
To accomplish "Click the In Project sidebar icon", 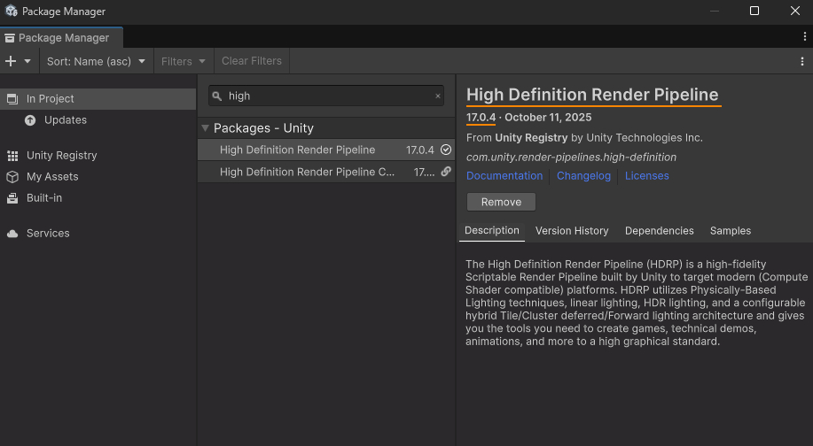I will [x=12, y=99].
